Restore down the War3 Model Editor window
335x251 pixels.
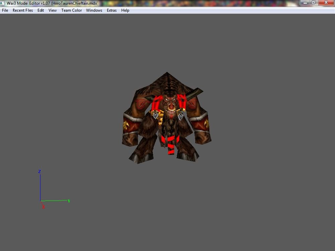click(314, 3)
